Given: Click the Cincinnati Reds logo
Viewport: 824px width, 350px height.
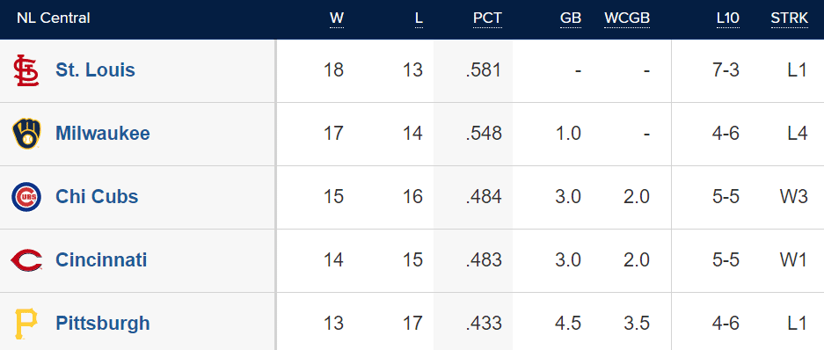Looking at the screenshot, I should pos(26,260).
